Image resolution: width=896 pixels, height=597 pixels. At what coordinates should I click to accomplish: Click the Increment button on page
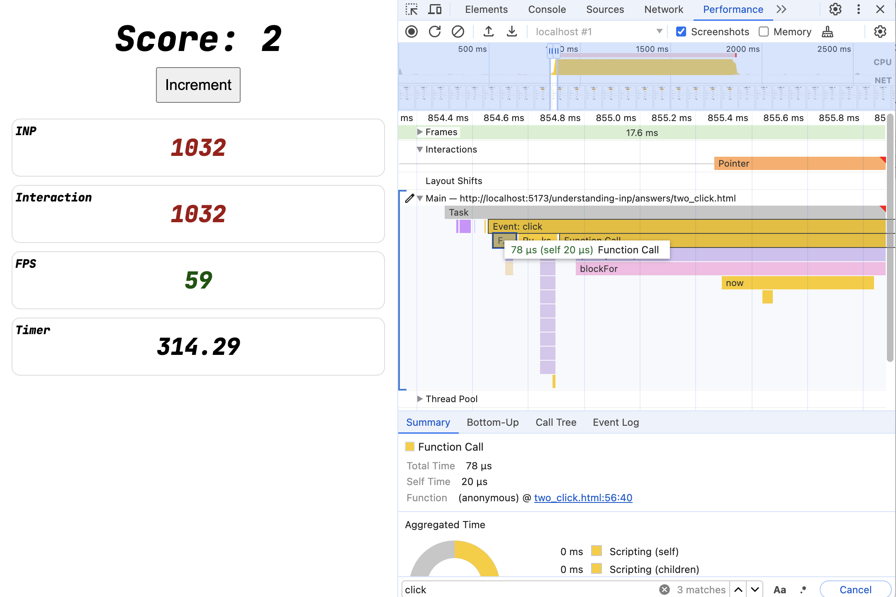click(198, 85)
